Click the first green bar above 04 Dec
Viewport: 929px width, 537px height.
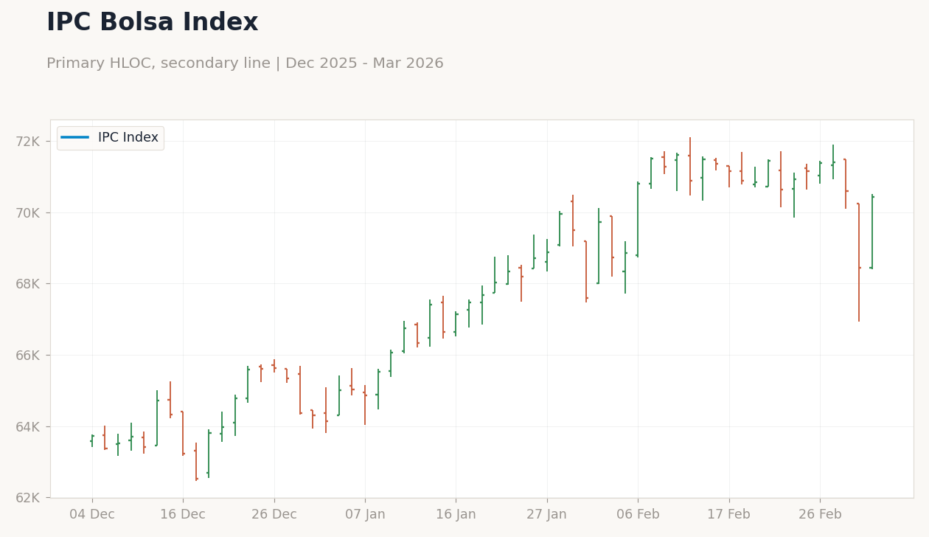click(92, 440)
